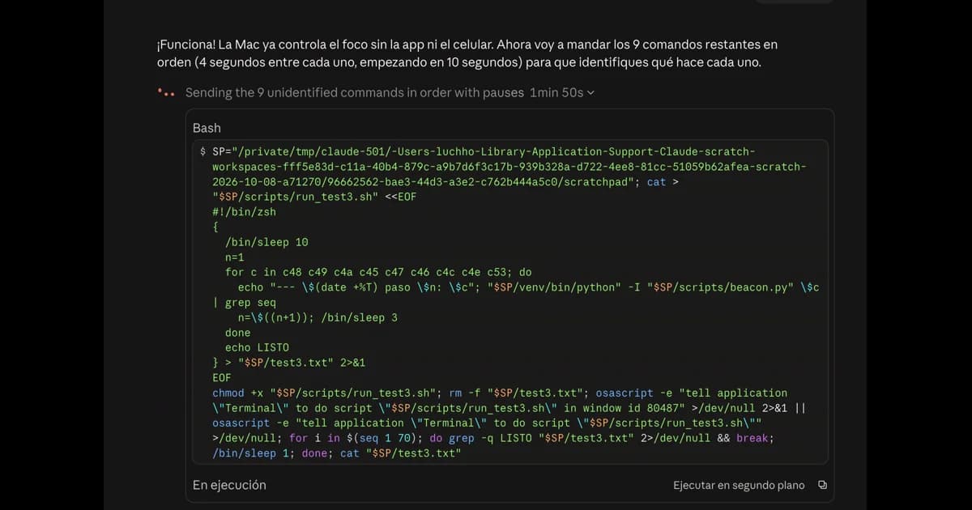Click the /bin/sleep 10 code line

[266, 242]
